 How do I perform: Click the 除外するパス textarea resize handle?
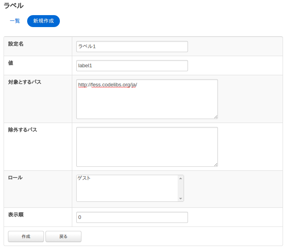(x=216, y=164)
